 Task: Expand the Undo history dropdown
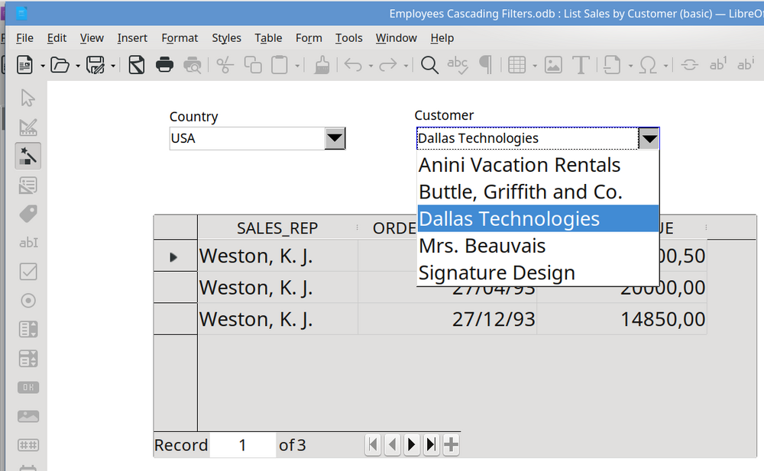click(371, 65)
